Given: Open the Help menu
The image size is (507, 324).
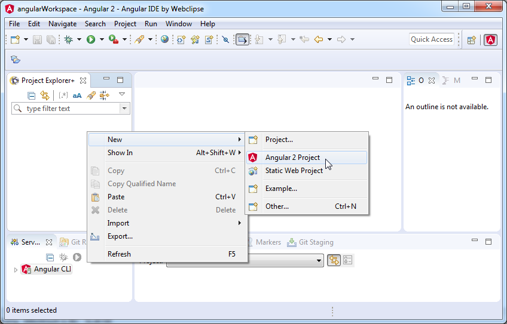Looking at the screenshot, I should click(x=207, y=24).
